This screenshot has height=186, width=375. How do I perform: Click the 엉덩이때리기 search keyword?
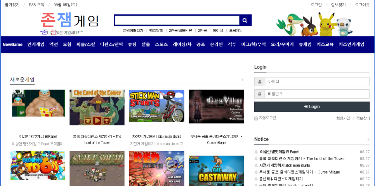click(x=133, y=31)
